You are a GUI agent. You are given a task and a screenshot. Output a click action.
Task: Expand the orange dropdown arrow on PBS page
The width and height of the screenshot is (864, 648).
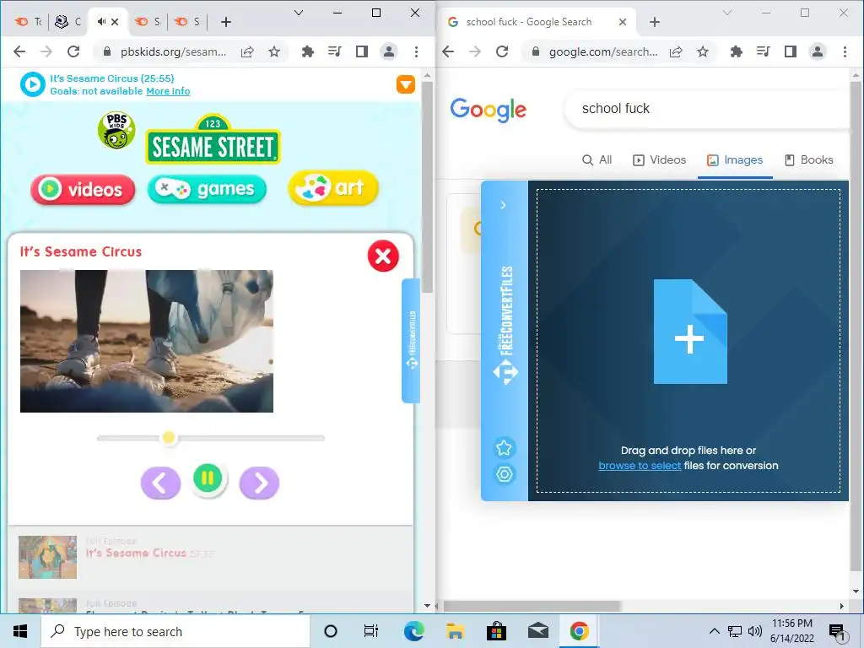[406, 84]
